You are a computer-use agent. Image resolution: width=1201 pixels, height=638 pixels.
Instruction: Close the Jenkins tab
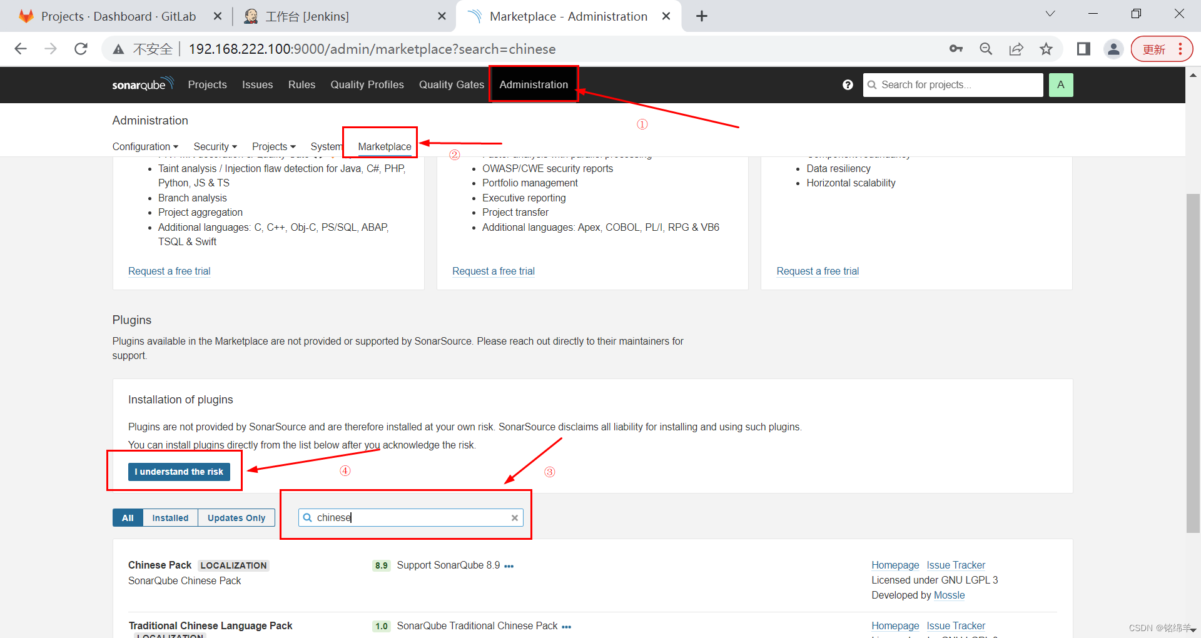[442, 16]
